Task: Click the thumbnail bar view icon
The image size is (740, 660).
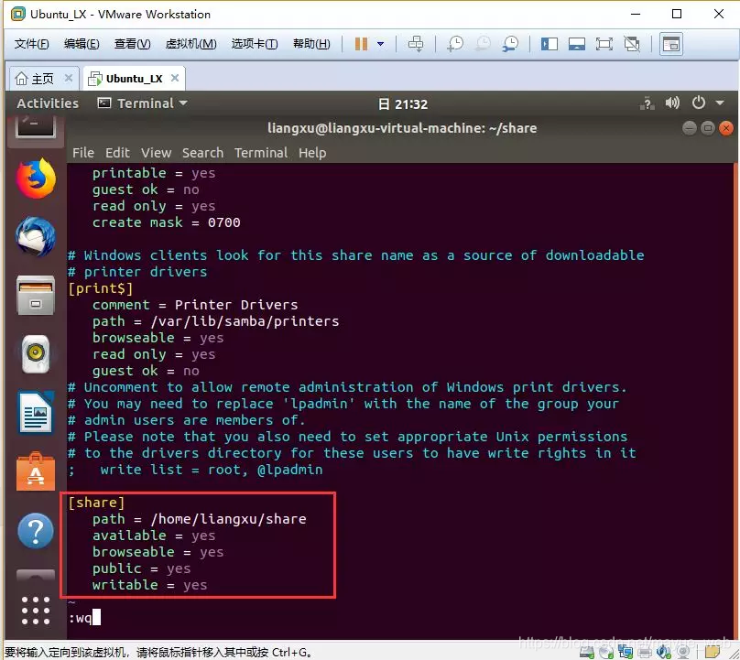Action: pyautogui.click(x=577, y=44)
